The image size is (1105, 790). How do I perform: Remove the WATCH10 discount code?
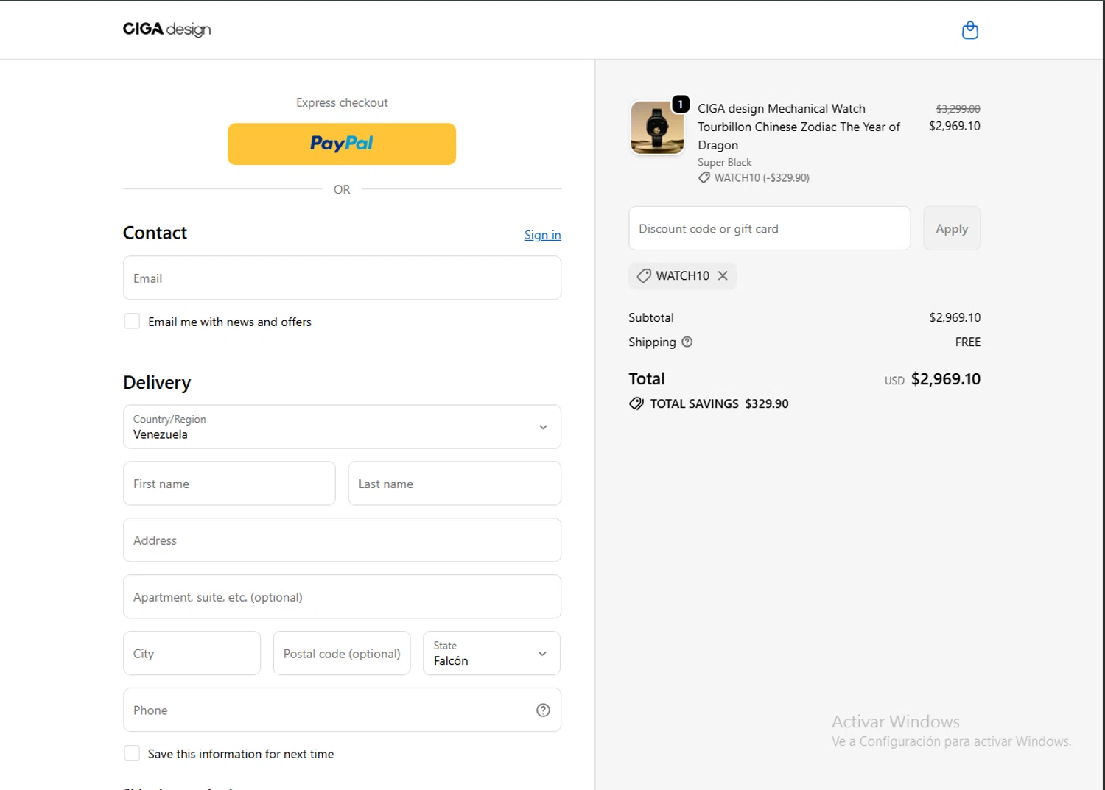[x=723, y=275]
